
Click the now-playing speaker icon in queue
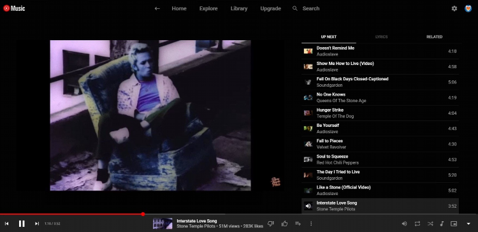[x=308, y=206]
